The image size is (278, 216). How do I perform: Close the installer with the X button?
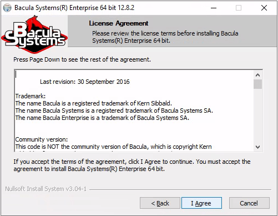click(264, 8)
